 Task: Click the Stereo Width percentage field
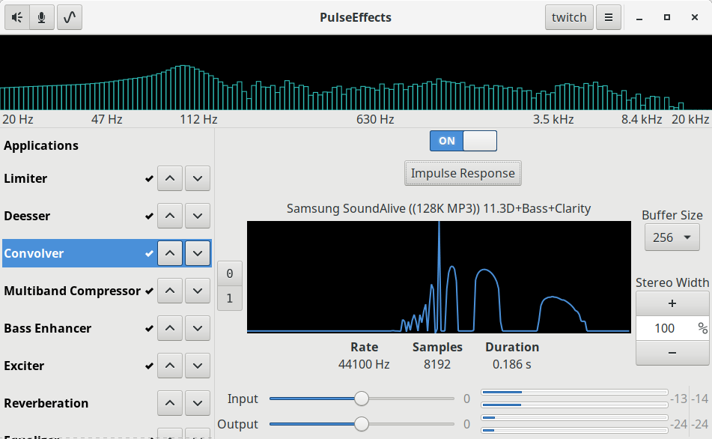point(666,328)
